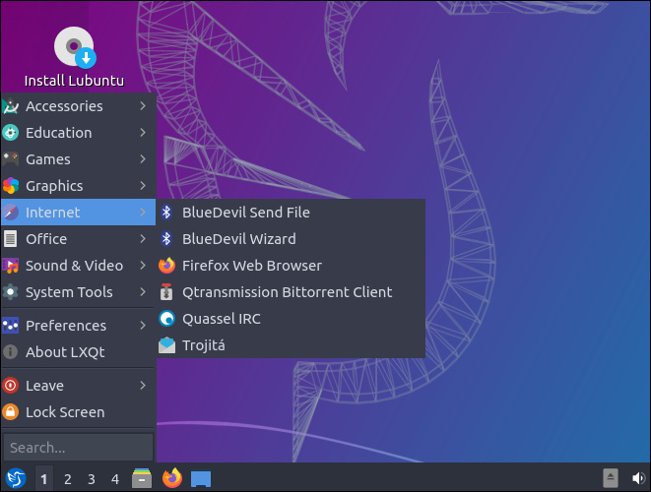The image size is (651, 492).
Task: Launch Firefox from the taskbar
Action: pos(172,478)
